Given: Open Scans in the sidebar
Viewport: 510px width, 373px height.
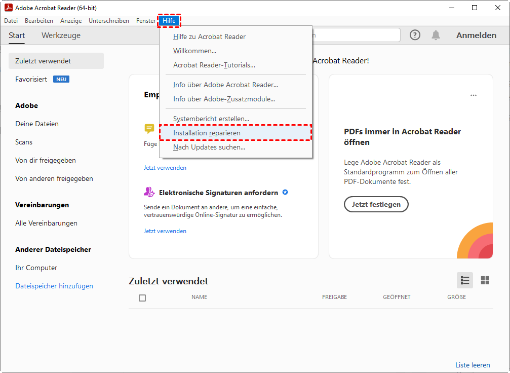Looking at the screenshot, I should tap(24, 142).
